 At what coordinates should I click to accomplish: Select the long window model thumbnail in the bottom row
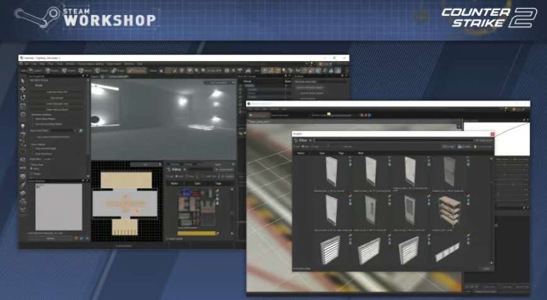(448, 252)
